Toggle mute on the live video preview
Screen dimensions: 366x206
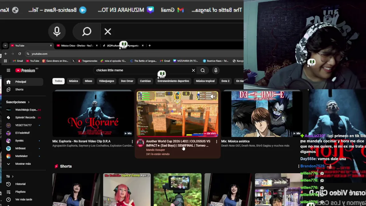(213, 97)
